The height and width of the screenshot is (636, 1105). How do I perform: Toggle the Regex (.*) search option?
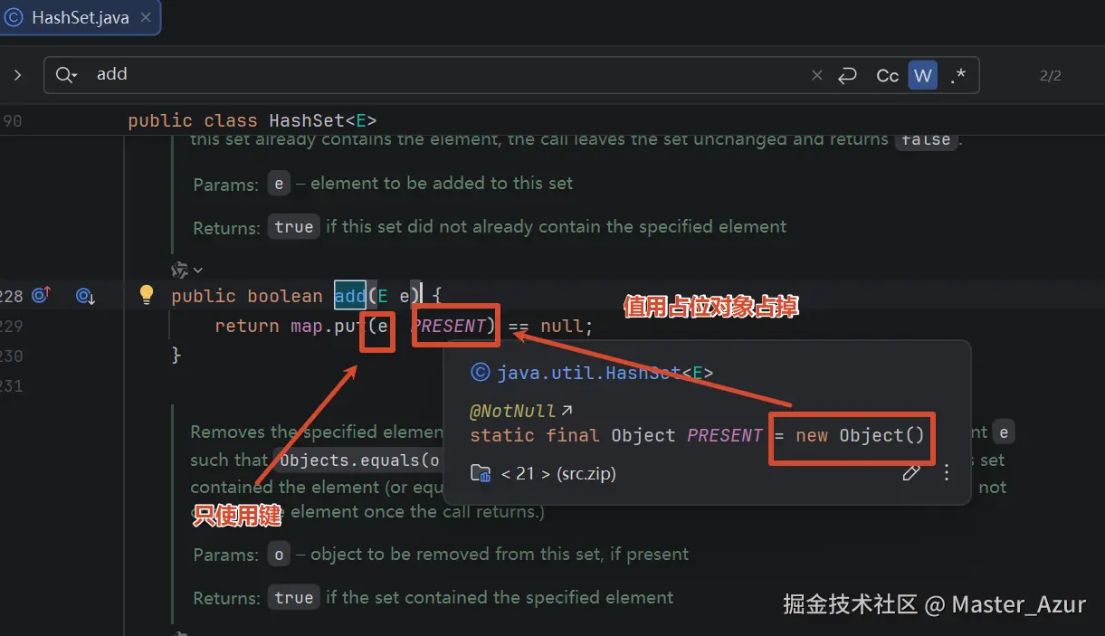click(957, 76)
